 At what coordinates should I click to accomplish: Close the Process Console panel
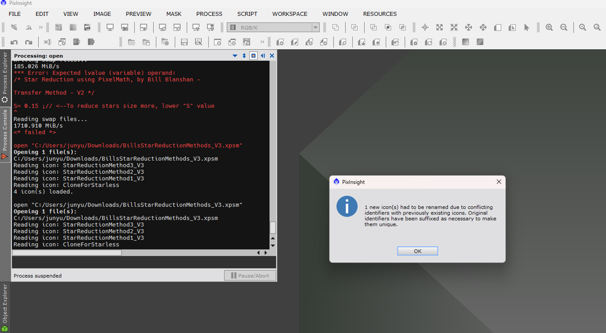coord(272,56)
